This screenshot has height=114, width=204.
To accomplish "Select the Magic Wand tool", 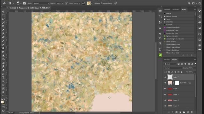I will click(x=3, y=22).
